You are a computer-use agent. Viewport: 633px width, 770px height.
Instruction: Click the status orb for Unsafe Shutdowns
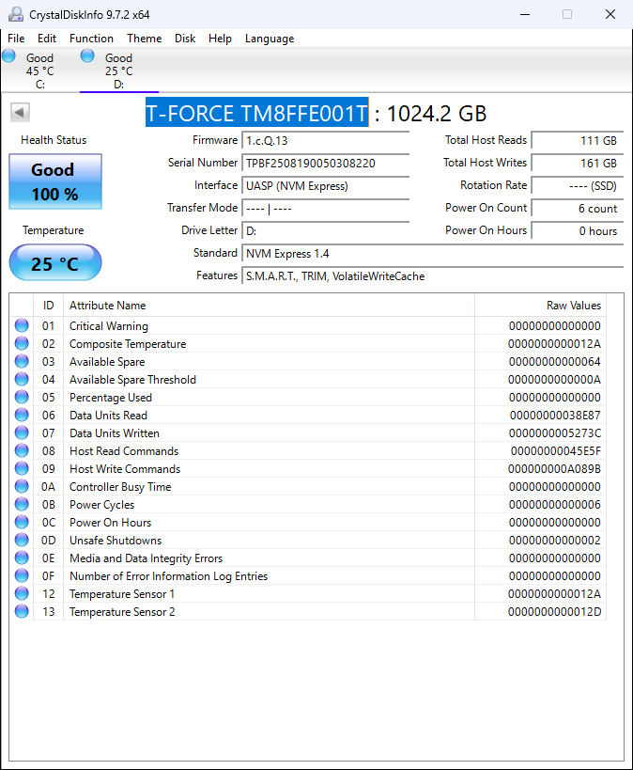(x=22, y=540)
